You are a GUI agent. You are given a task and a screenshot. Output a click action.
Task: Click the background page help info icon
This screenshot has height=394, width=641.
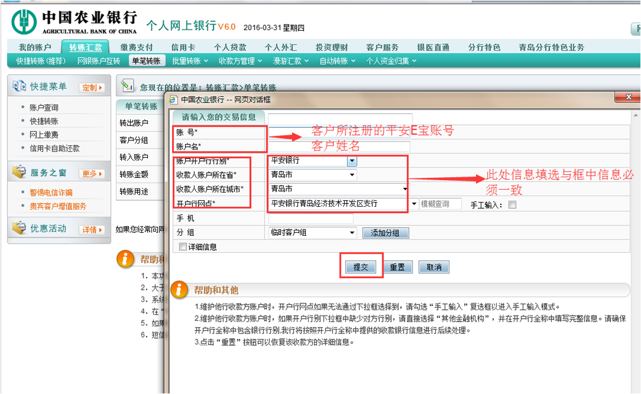125,259
